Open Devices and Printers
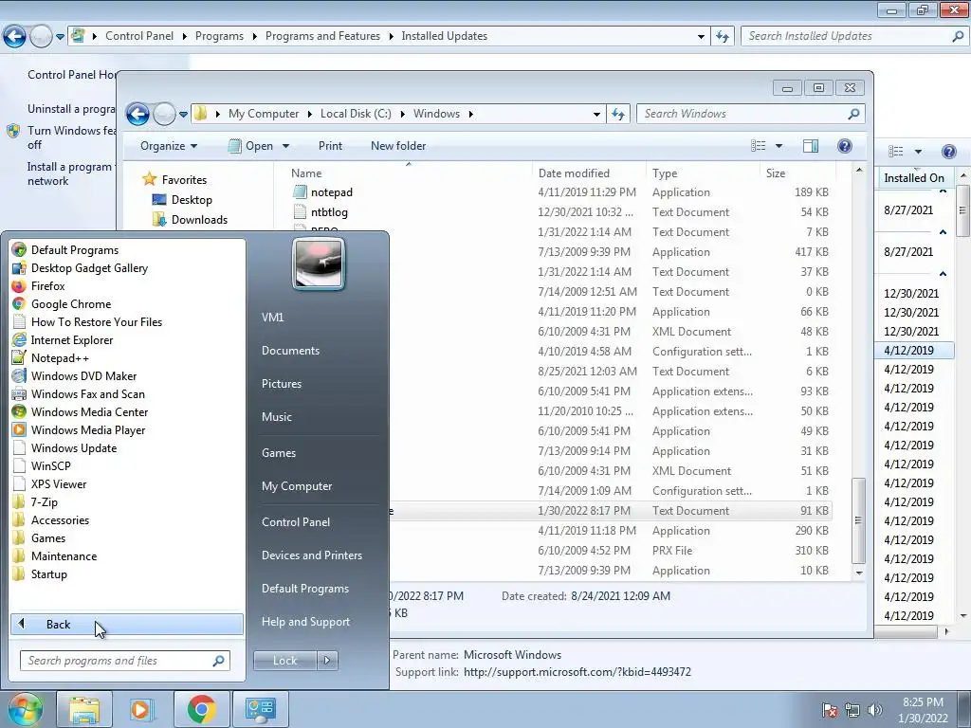971x728 pixels. [x=311, y=555]
